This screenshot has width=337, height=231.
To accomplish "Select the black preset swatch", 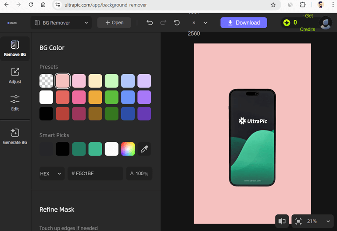I will click(x=46, y=114).
